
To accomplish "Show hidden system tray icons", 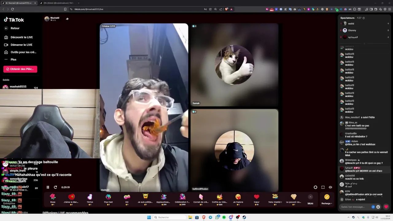I will (x=349, y=217).
